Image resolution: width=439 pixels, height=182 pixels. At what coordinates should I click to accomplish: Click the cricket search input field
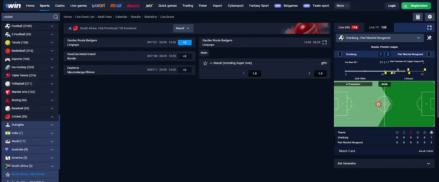coord(27,17)
